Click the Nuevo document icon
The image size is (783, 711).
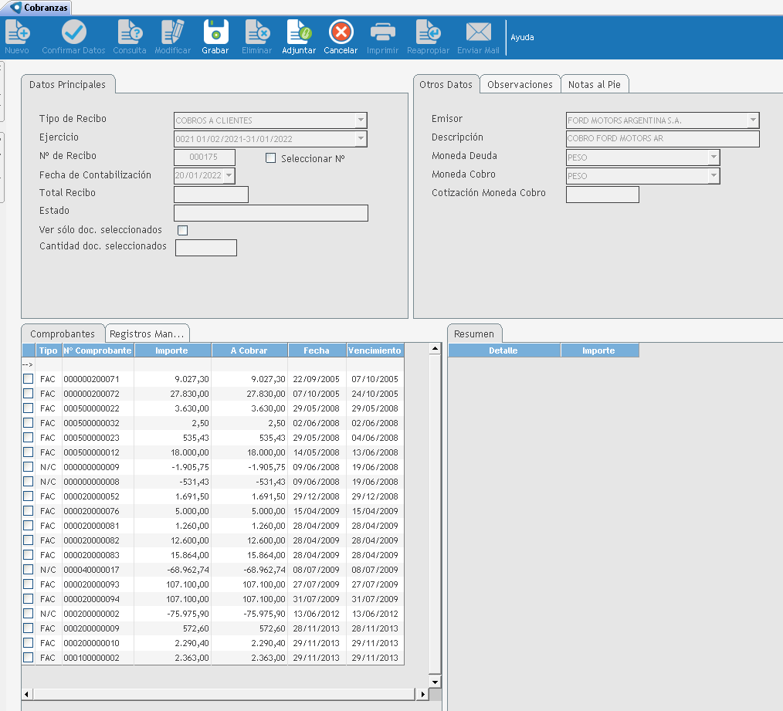coord(17,32)
